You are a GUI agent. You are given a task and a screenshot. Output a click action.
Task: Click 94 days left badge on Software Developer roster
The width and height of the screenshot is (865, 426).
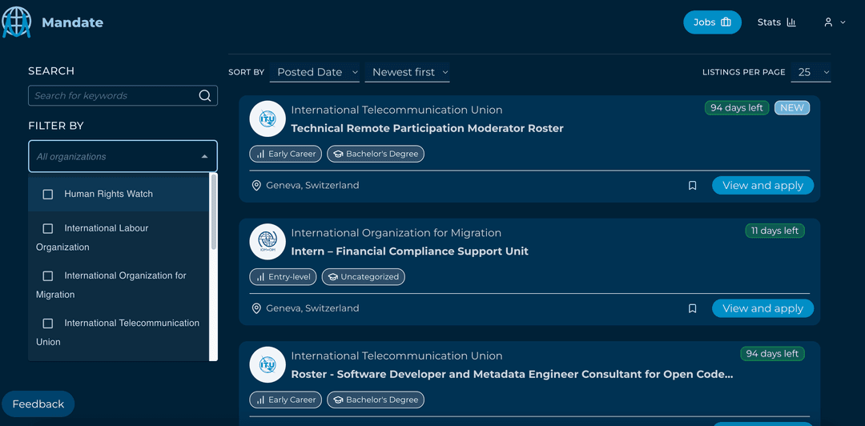[x=772, y=354]
